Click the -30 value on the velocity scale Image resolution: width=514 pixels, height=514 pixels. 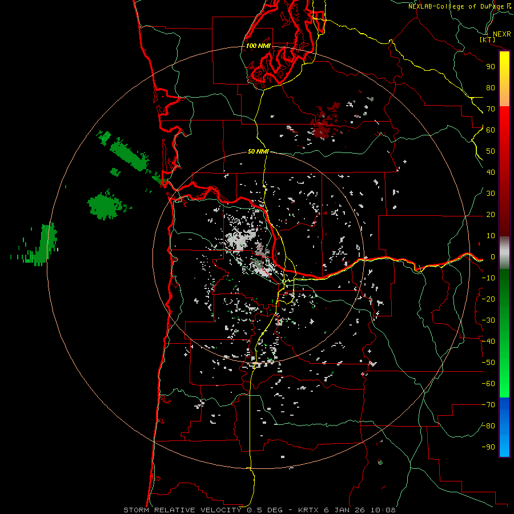[488, 320]
